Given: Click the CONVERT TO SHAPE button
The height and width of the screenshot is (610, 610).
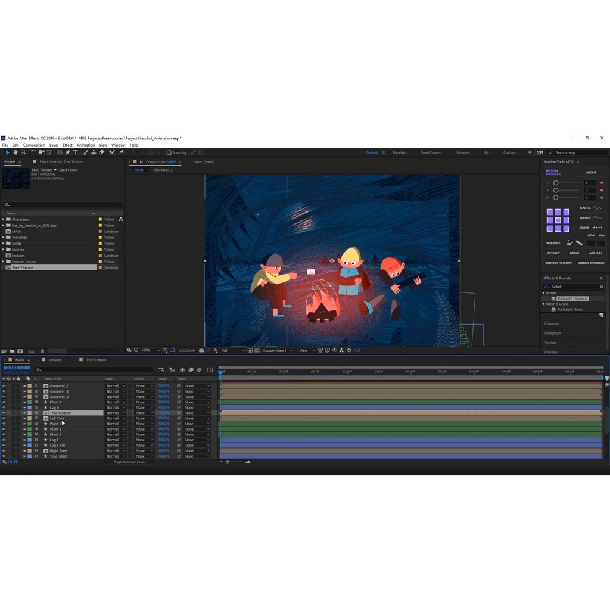Looking at the screenshot, I should [x=558, y=263].
